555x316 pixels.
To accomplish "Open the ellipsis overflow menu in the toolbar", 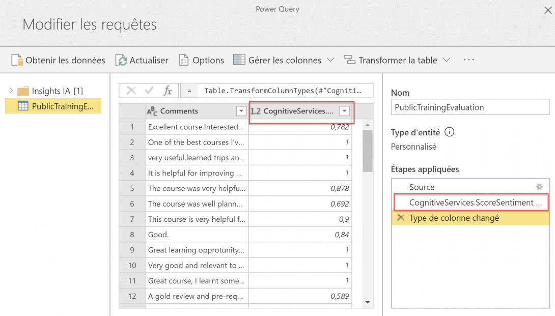I will point(468,60).
